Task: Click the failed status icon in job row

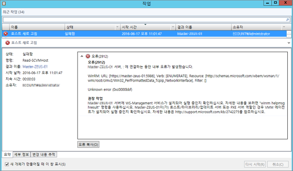Action: [6, 34]
